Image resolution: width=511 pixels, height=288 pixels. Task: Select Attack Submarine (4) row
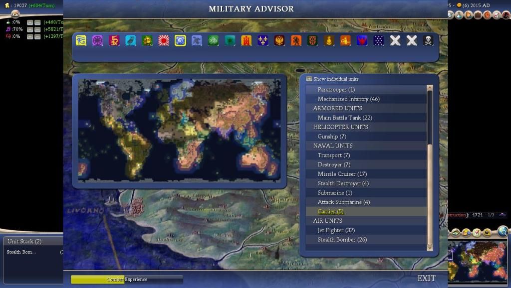pyautogui.click(x=366, y=202)
